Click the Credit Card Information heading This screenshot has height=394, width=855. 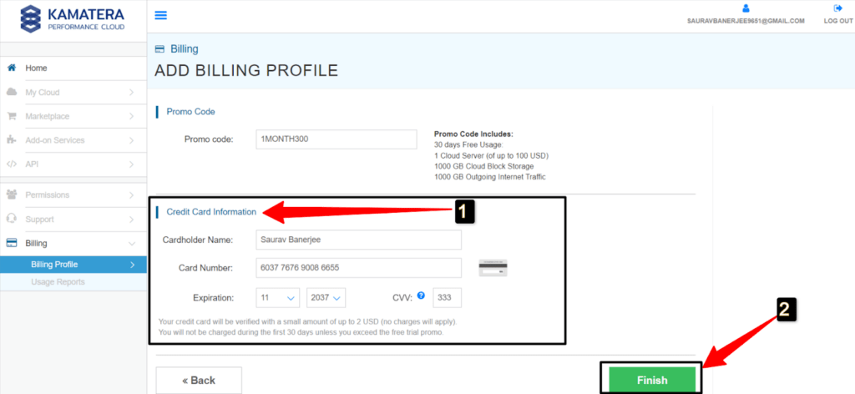211,212
